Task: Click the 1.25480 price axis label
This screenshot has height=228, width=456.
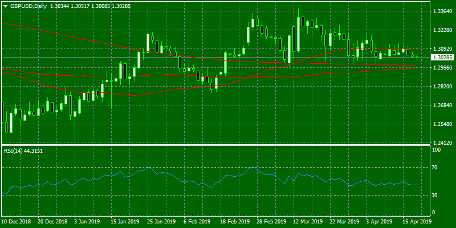Action: pos(442,124)
